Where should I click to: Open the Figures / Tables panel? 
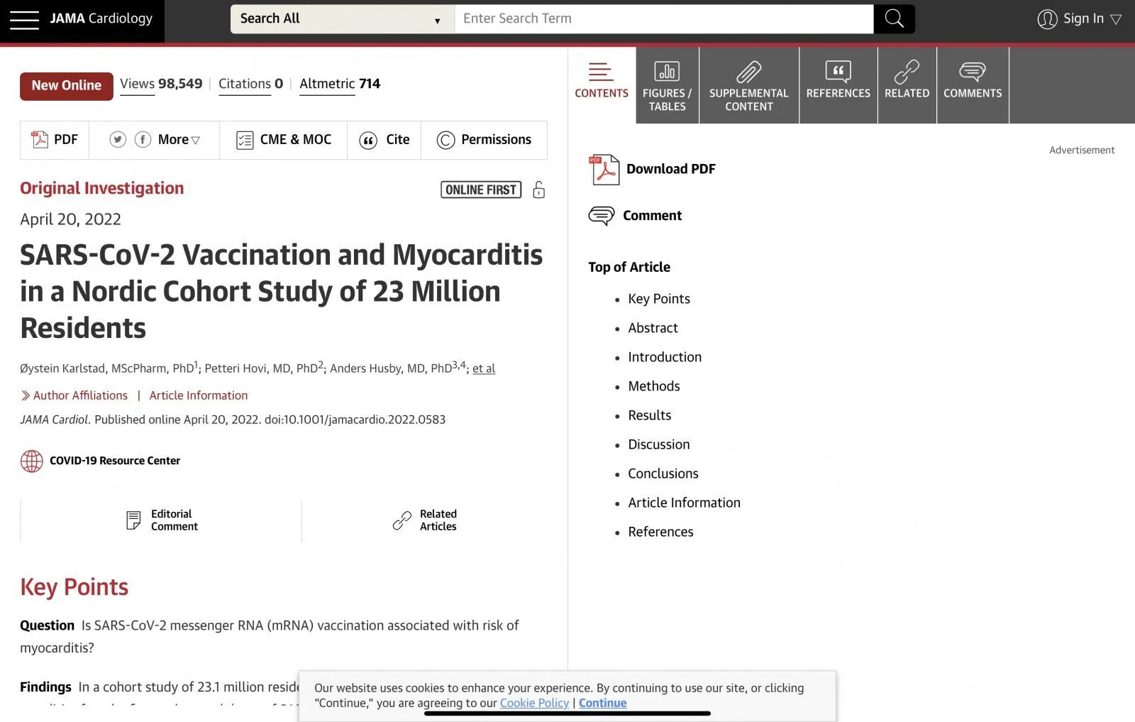click(x=667, y=85)
